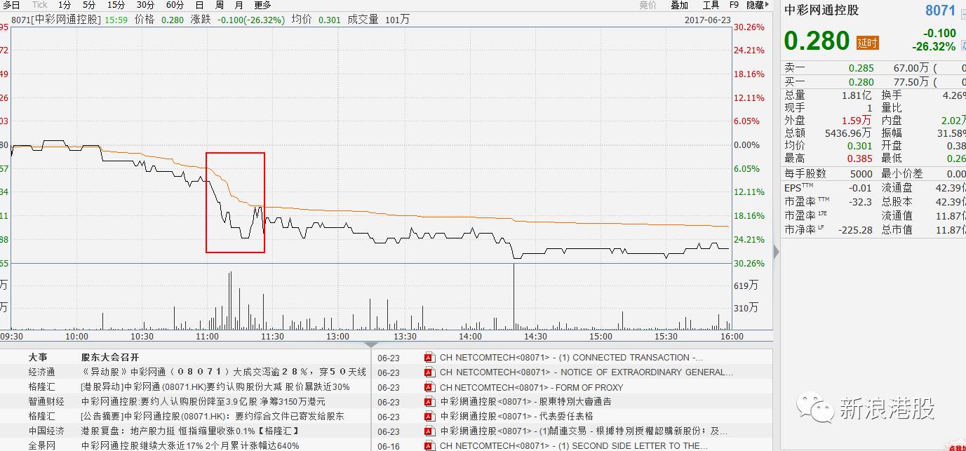Click stock code 8071 in quote header

pyautogui.click(x=940, y=11)
